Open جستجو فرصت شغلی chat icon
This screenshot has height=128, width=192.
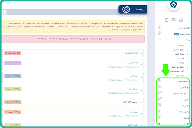coord(160,92)
